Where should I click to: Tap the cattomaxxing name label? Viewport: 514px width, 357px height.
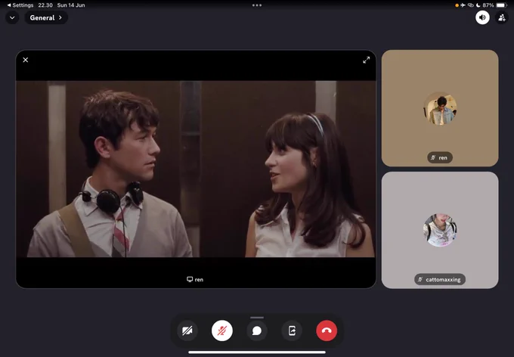click(x=440, y=280)
